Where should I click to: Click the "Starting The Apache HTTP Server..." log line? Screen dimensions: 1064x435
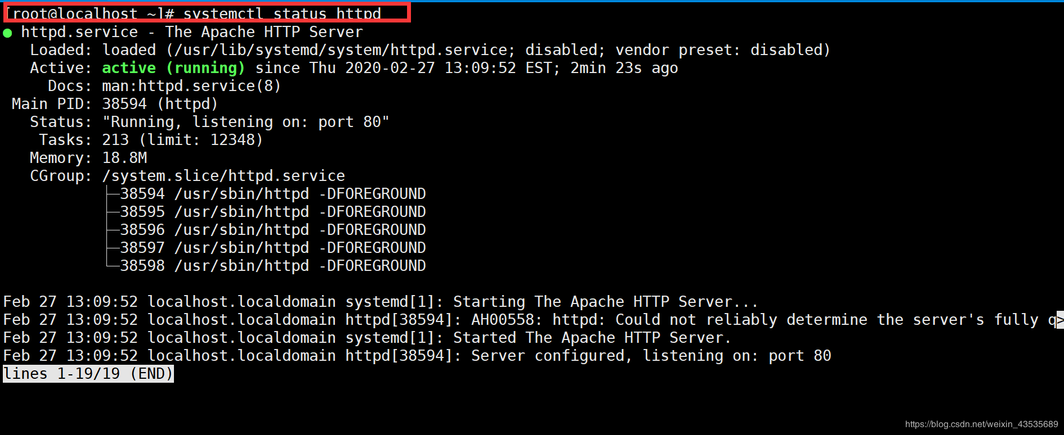coord(605,302)
